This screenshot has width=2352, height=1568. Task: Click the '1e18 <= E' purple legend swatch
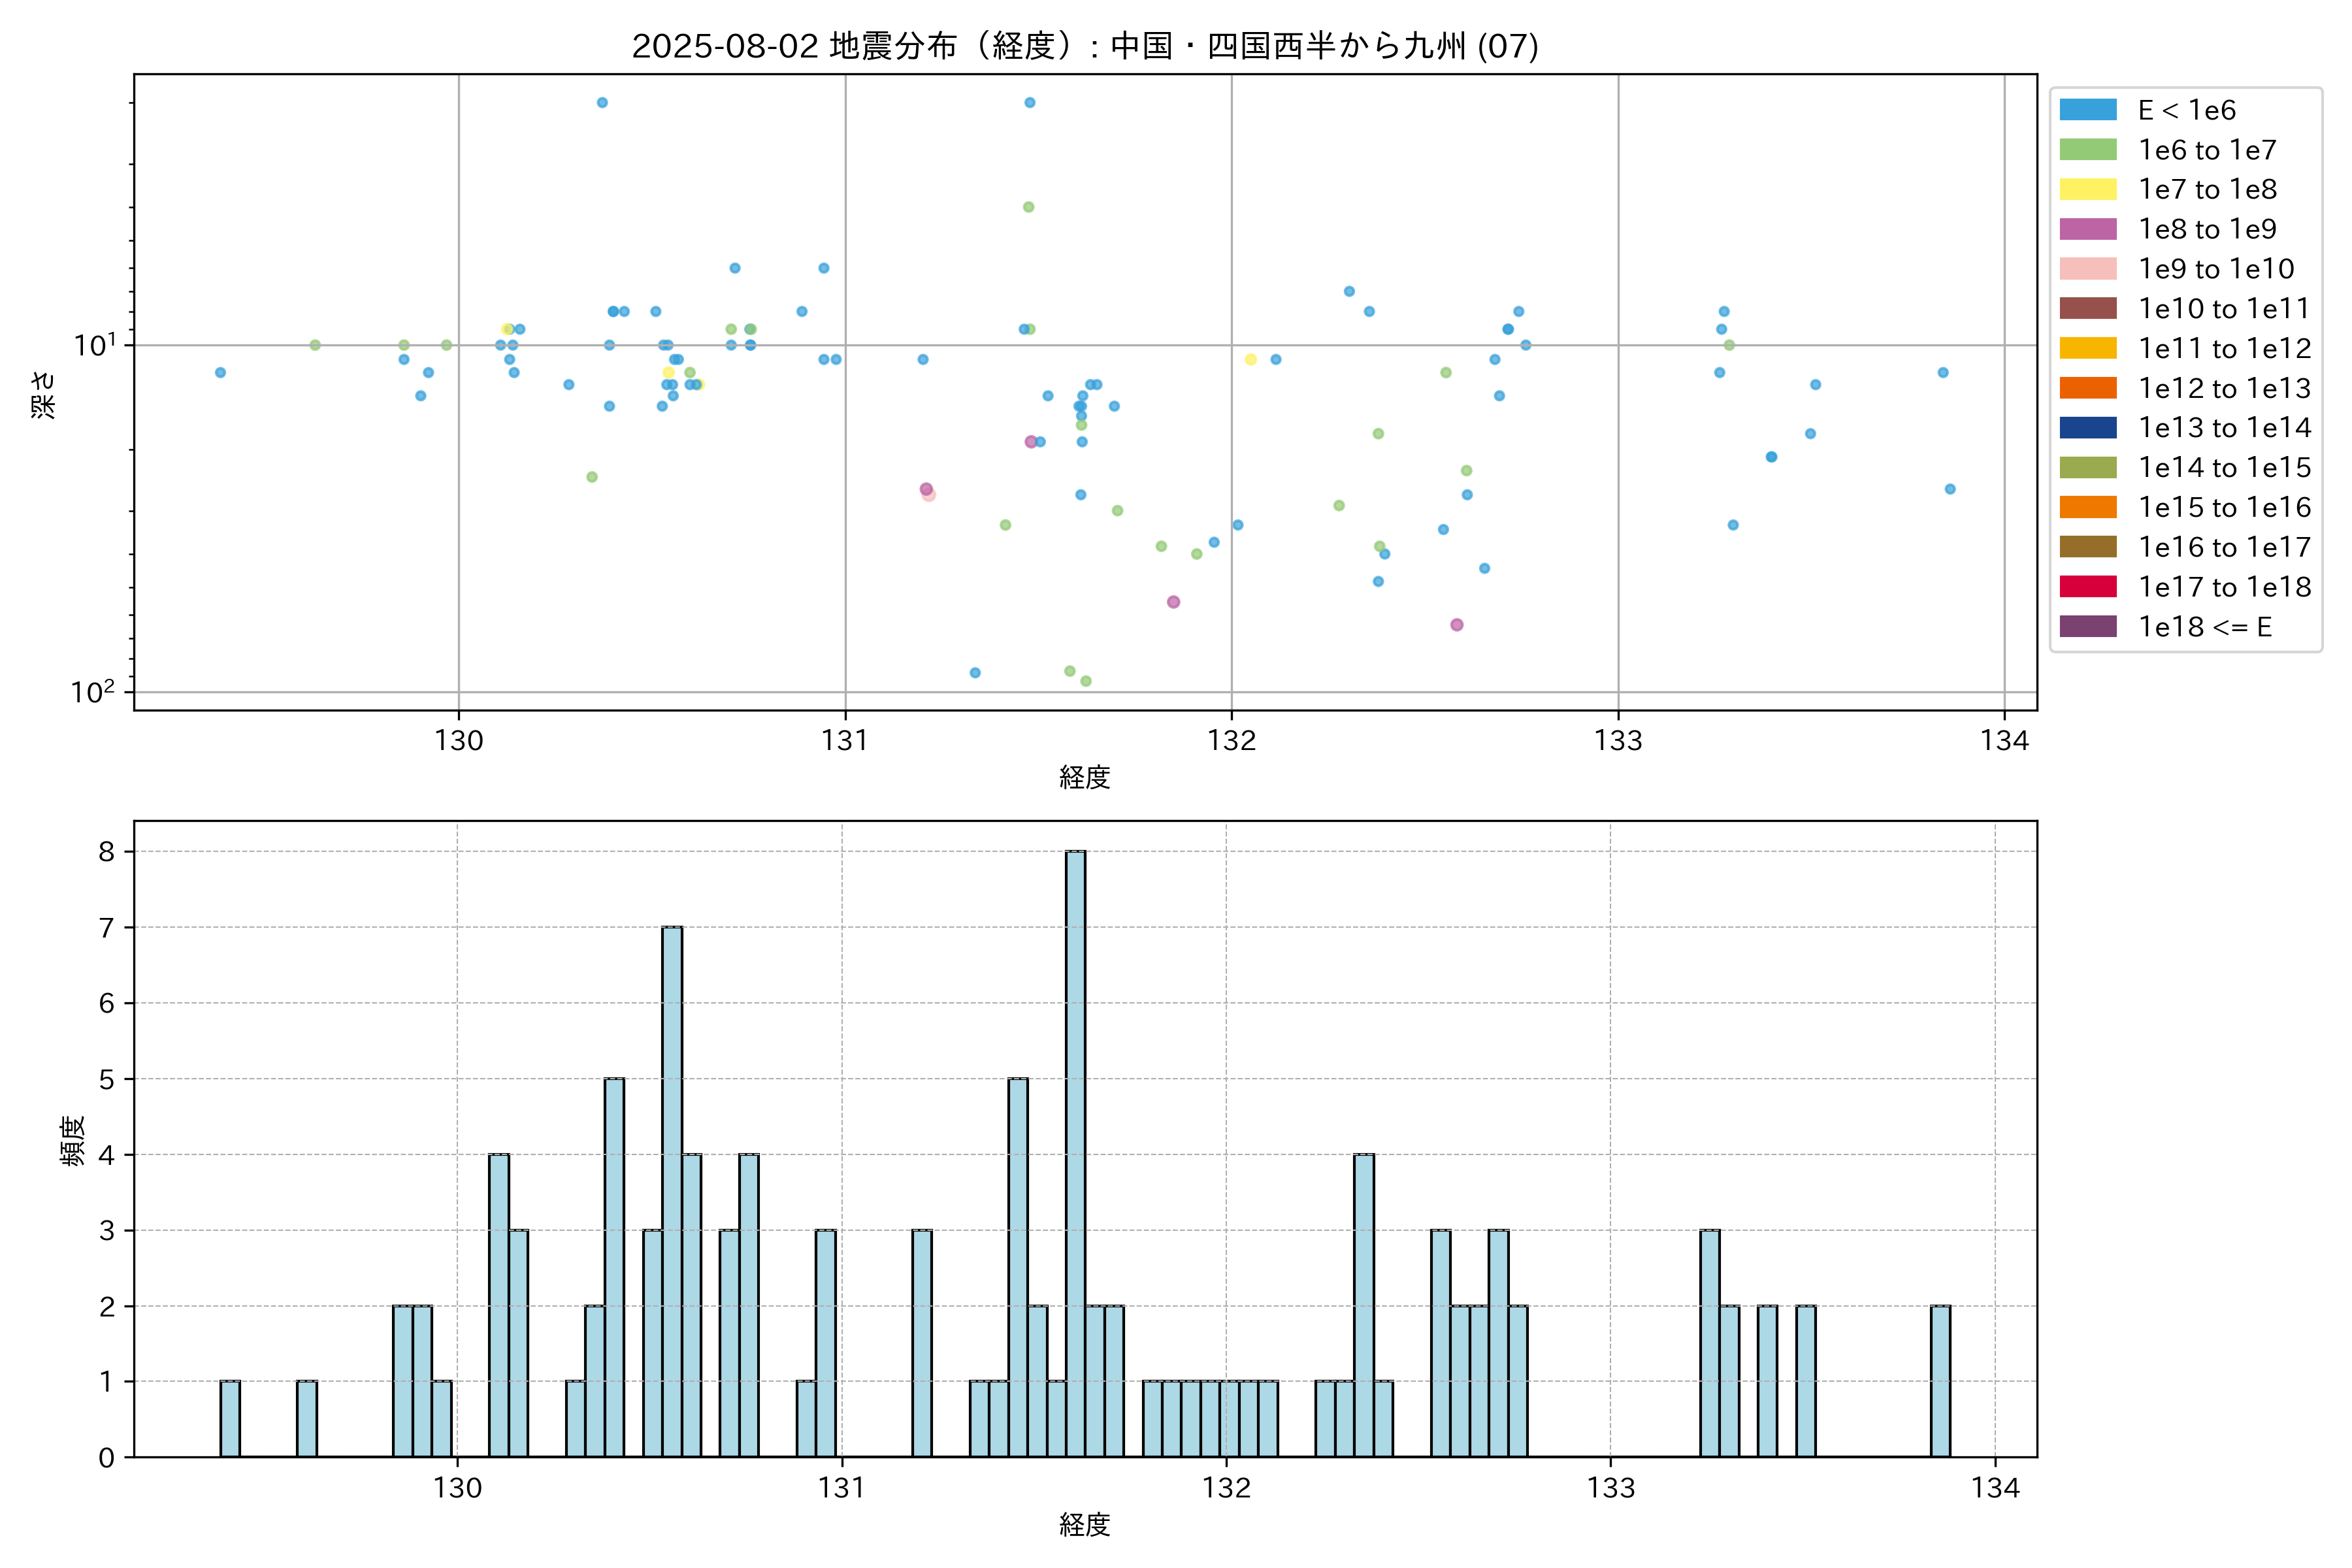tap(2087, 627)
